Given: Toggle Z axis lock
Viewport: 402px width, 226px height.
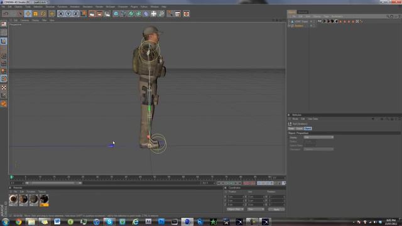Looking at the screenshot, I should (76, 14).
